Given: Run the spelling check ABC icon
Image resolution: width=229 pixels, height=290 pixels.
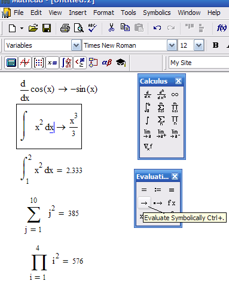Looking at the screenshot, I should pos(92,28).
